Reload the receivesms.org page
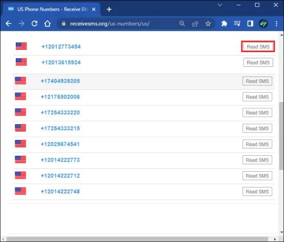284x242 pixels. pyautogui.click(x=35, y=24)
